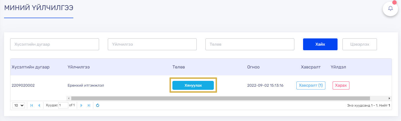Open Хавсралт (1) attachments
The height and width of the screenshot is (121, 401).
click(x=311, y=85)
